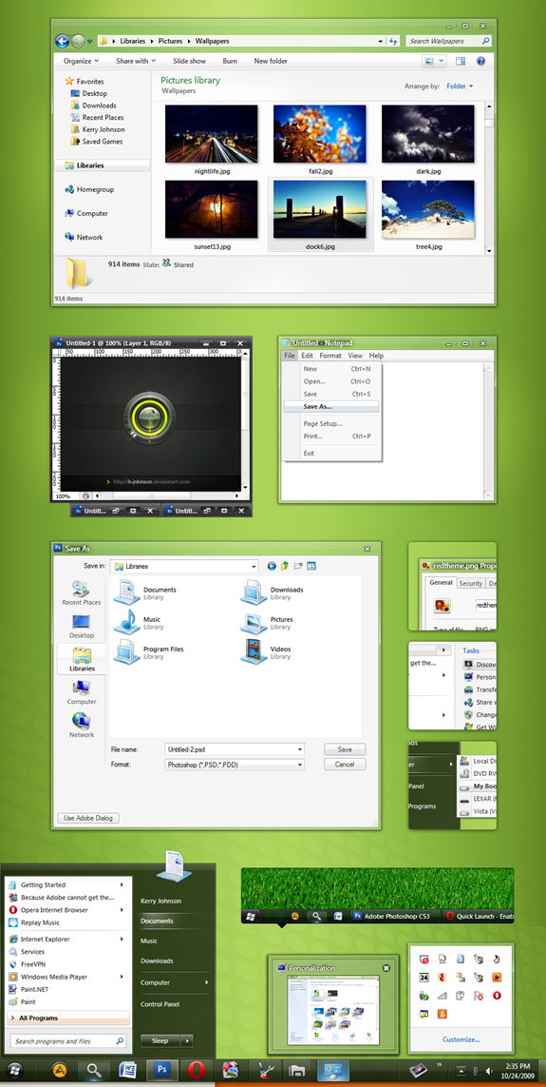Open All Programs in Start menu

(x=67, y=1018)
